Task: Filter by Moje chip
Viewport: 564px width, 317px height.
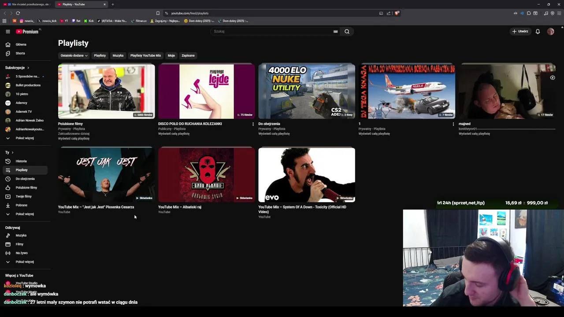Action: pyautogui.click(x=171, y=55)
